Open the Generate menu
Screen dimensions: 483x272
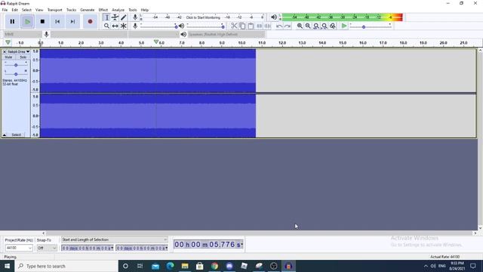click(88, 10)
